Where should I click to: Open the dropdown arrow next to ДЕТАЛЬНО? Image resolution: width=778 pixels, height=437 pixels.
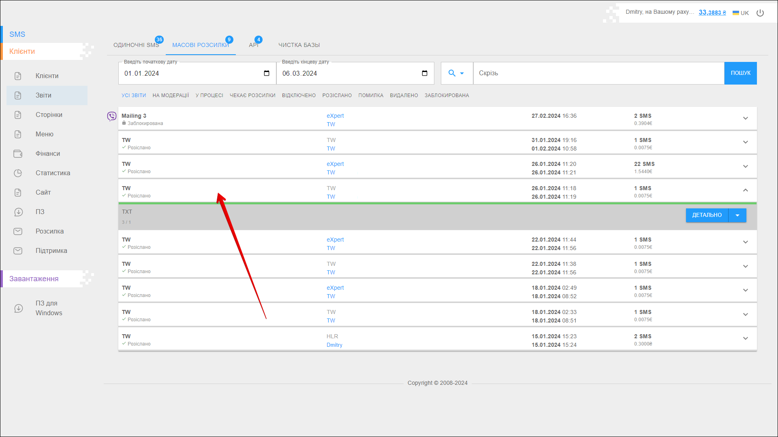[737, 215]
